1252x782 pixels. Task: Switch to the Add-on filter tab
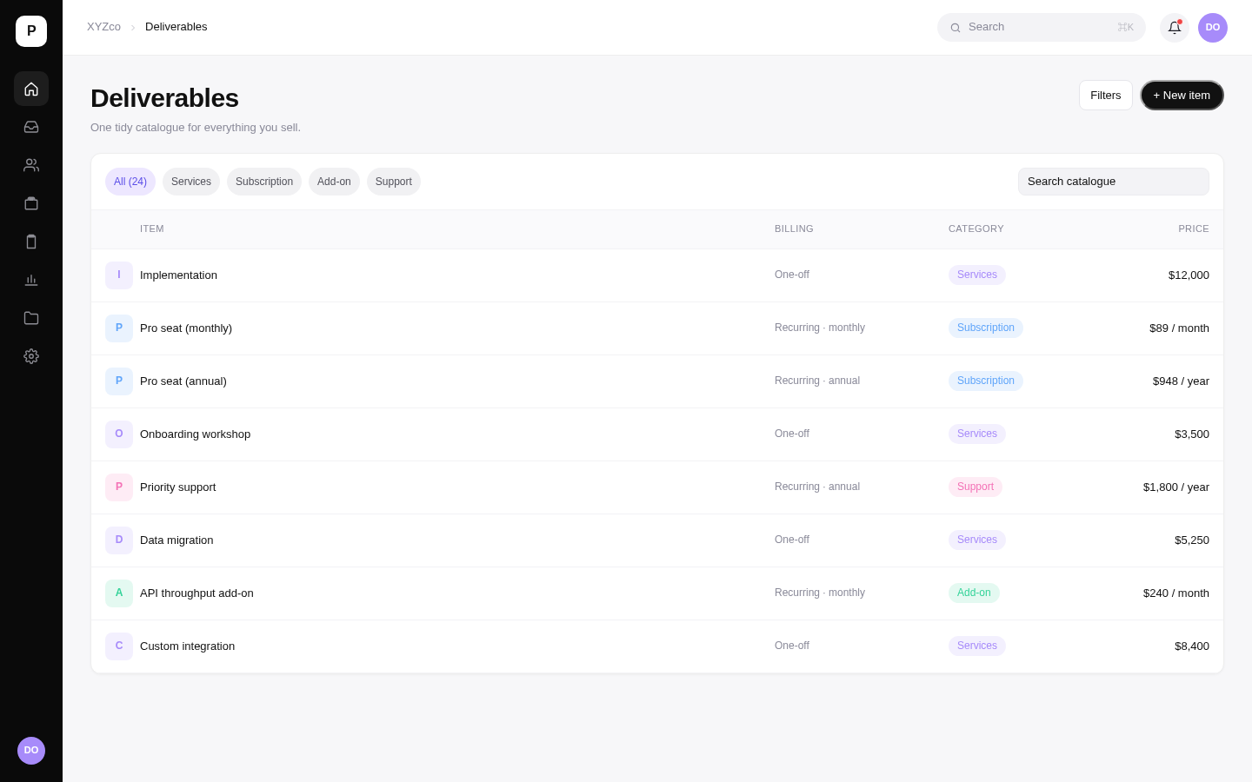[x=334, y=182]
